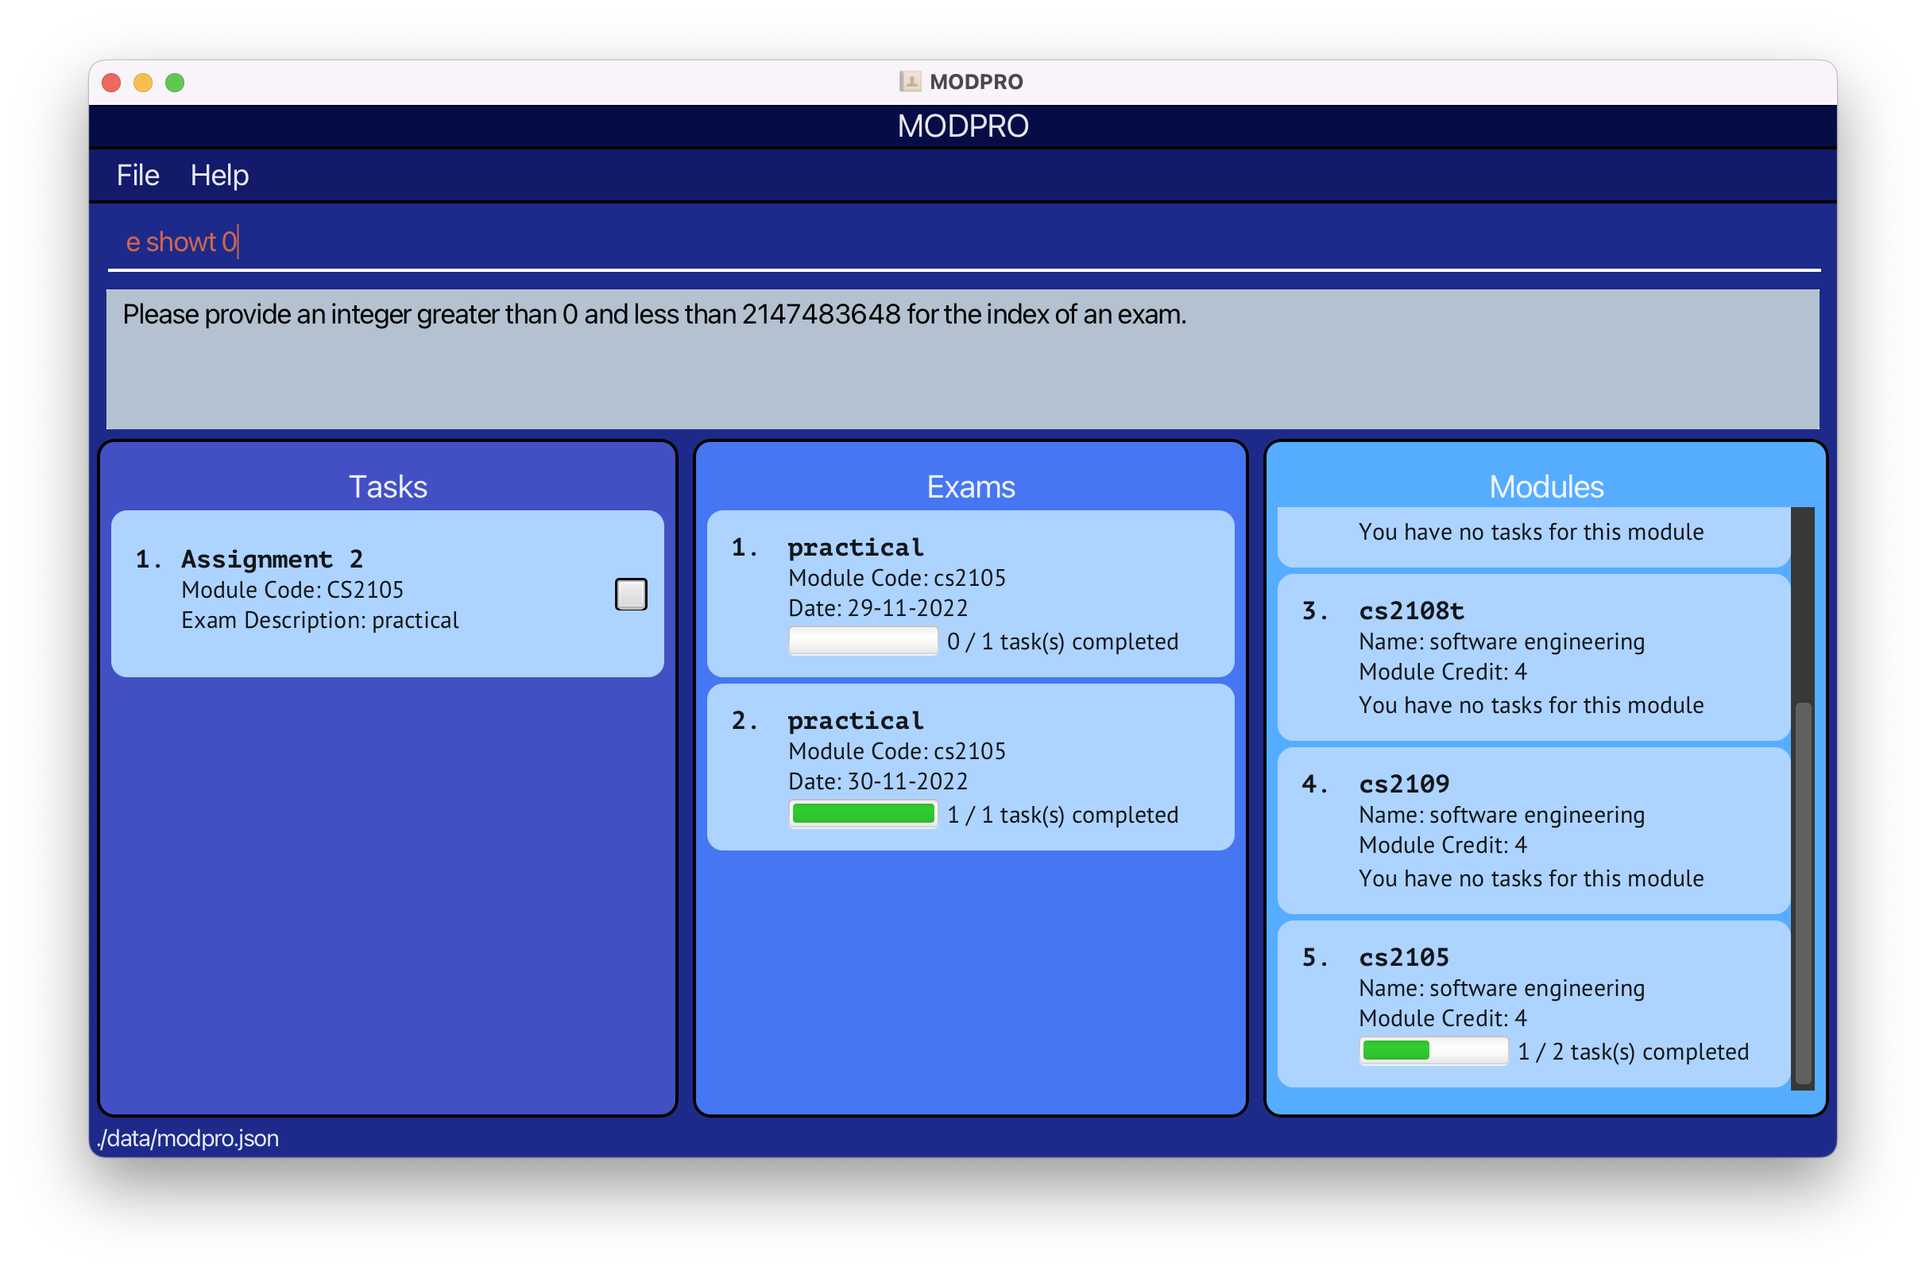Image resolution: width=1926 pixels, height=1275 pixels.
Task: Click the cs2105 module progress bar
Action: click(x=1433, y=1051)
